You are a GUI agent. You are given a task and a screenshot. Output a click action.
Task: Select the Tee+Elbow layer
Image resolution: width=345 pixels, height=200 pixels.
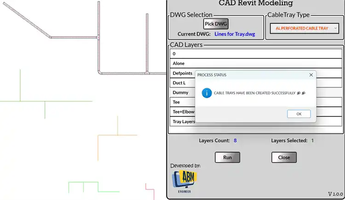(x=183, y=112)
